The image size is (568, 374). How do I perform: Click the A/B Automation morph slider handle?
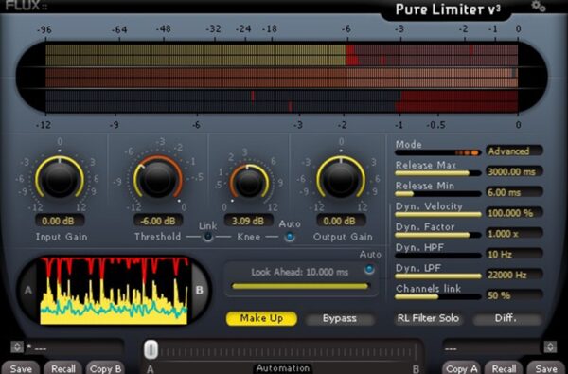151,349
